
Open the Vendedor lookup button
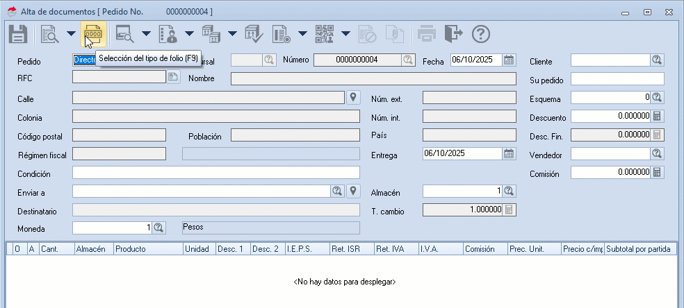657,153
